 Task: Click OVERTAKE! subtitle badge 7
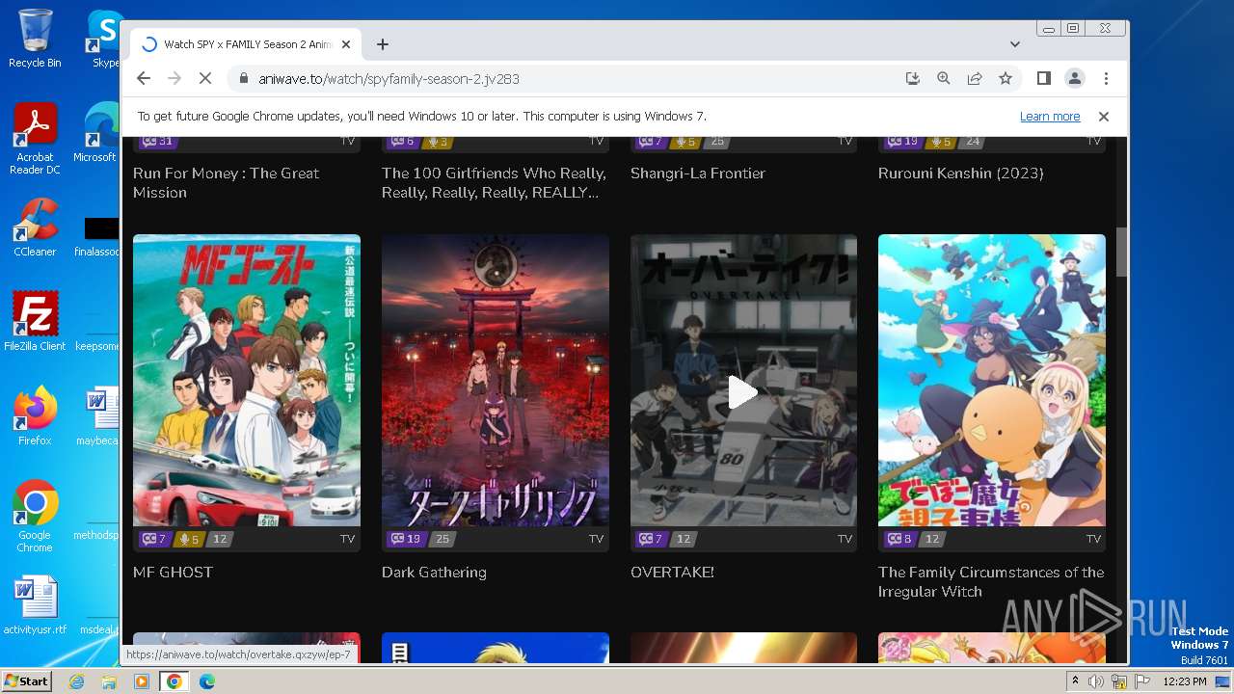[x=652, y=539]
